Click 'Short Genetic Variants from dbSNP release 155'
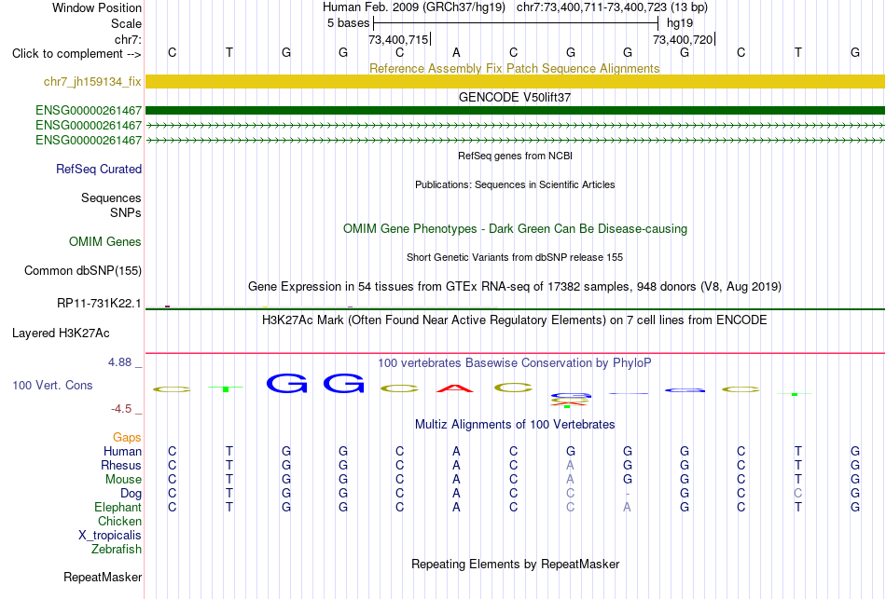 pos(515,257)
